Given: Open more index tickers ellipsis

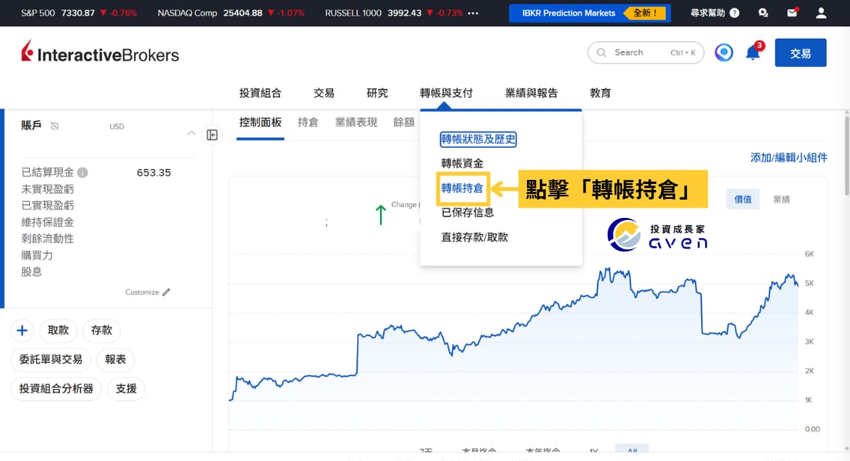Looking at the screenshot, I should click(x=473, y=13).
